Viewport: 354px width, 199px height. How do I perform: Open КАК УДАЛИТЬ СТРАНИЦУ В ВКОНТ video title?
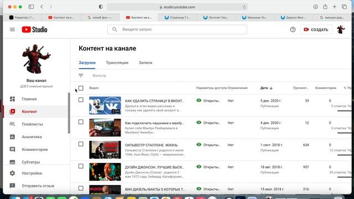pyautogui.click(x=154, y=101)
